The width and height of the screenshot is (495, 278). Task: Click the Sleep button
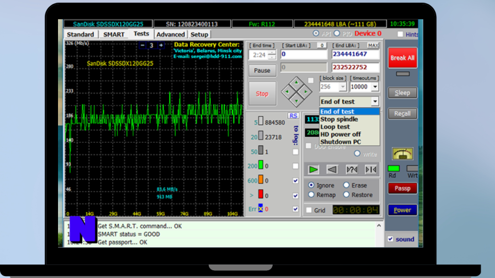click(402, 93)
